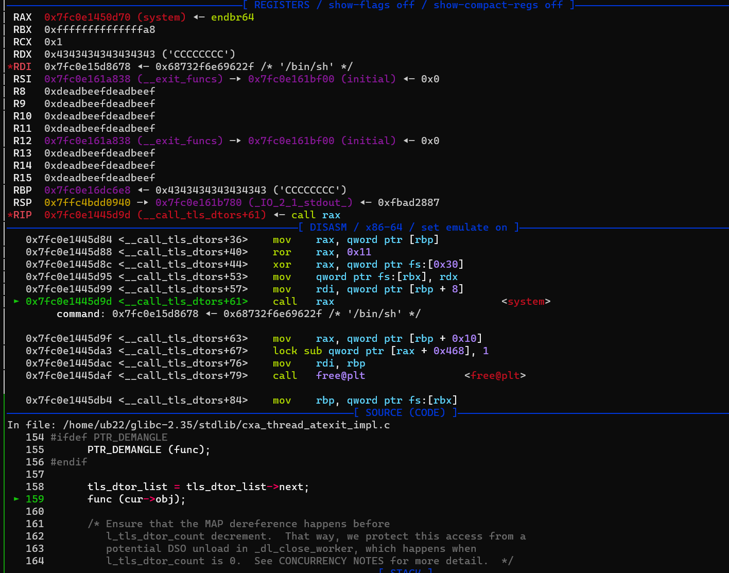Click source line 154 #ifdef PTR_DEMANGLE
Screen dimensions: 729x573
coord(96,437)
